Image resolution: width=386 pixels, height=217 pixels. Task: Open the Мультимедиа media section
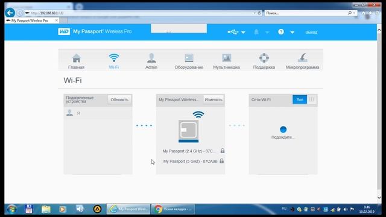[x=227, y=61]
